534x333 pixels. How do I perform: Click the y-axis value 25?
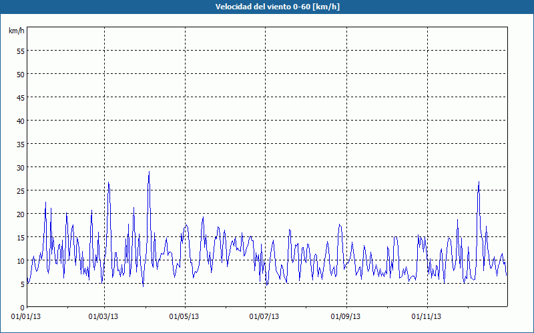(21, 191)
